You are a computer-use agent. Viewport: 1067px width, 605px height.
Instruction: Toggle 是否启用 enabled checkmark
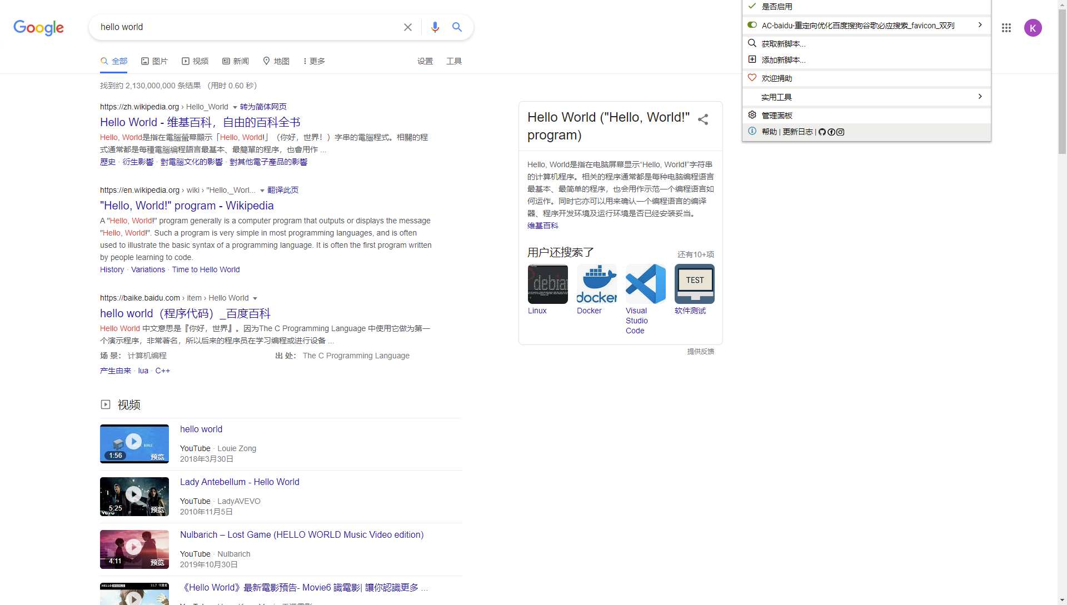(x=752, y=6)
